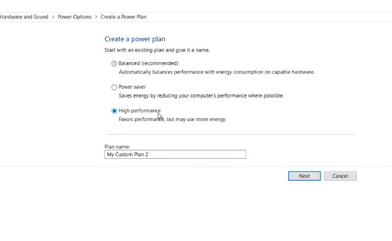Expand the chevron after Power Options
This screenshot has height=241, width=392.
coord(96,17)
